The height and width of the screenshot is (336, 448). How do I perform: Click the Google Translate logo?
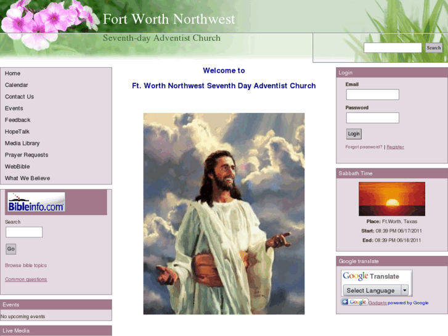coord(371,276)
